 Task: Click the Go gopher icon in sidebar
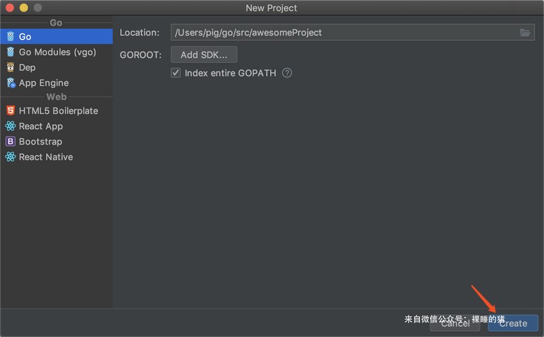[10, 37]
